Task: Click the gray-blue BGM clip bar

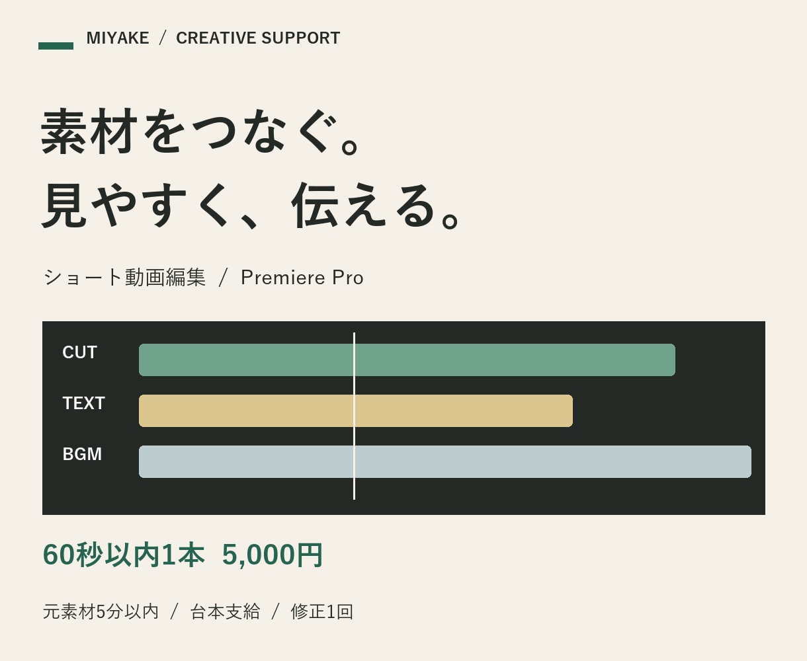Action: [445, 461]
